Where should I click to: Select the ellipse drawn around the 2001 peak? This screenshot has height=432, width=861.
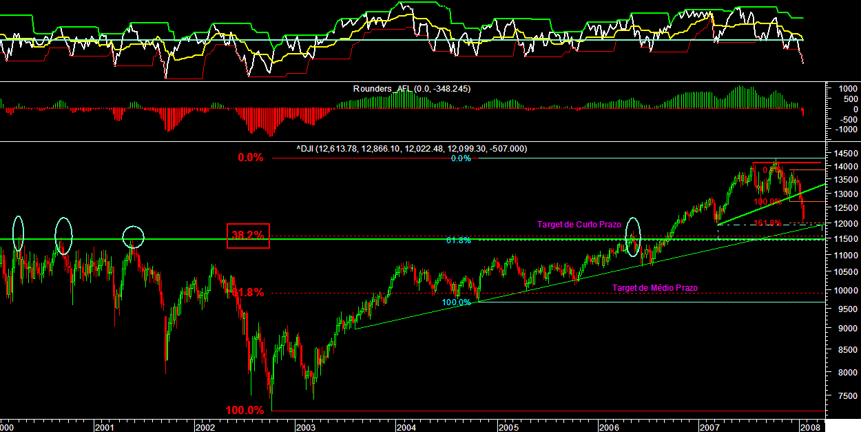133,237
